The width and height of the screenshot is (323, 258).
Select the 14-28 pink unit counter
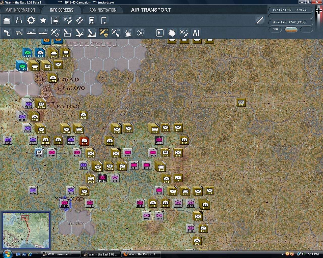tap(153, 153)
